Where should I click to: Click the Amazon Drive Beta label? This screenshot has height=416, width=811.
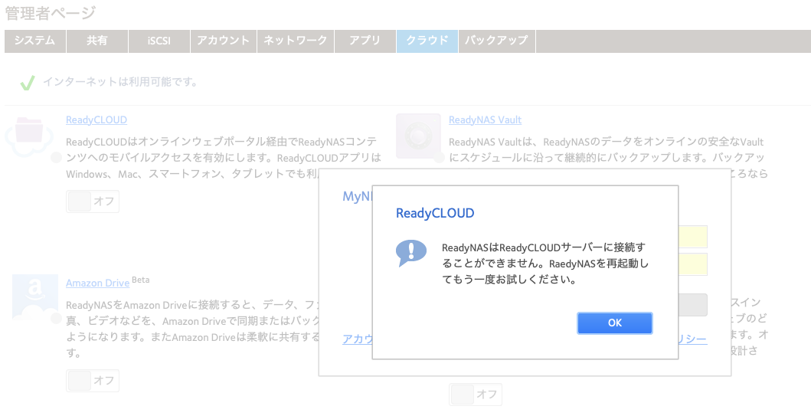click(141, 280)
